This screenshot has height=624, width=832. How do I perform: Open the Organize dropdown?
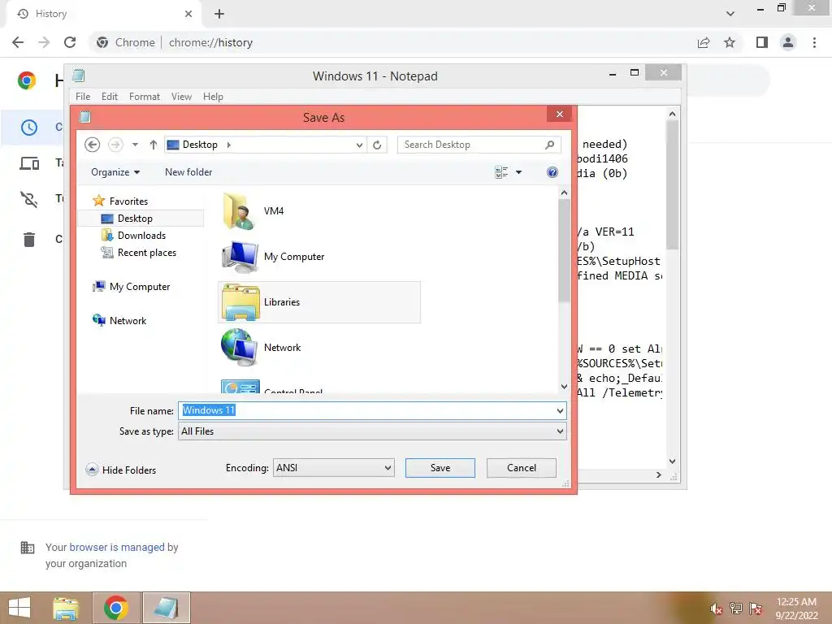(115, 172)
